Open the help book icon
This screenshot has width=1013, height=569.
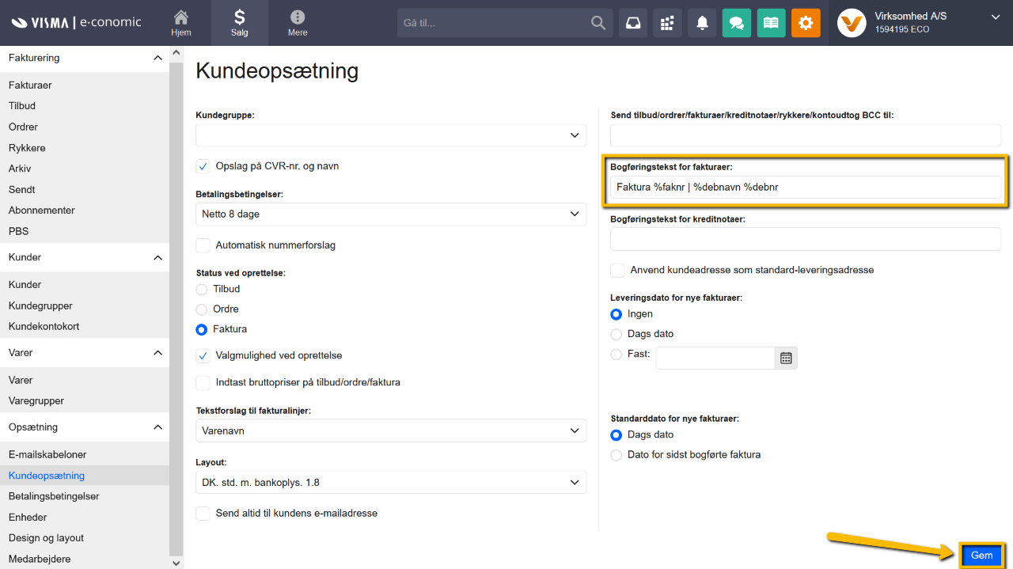(772, 23)
